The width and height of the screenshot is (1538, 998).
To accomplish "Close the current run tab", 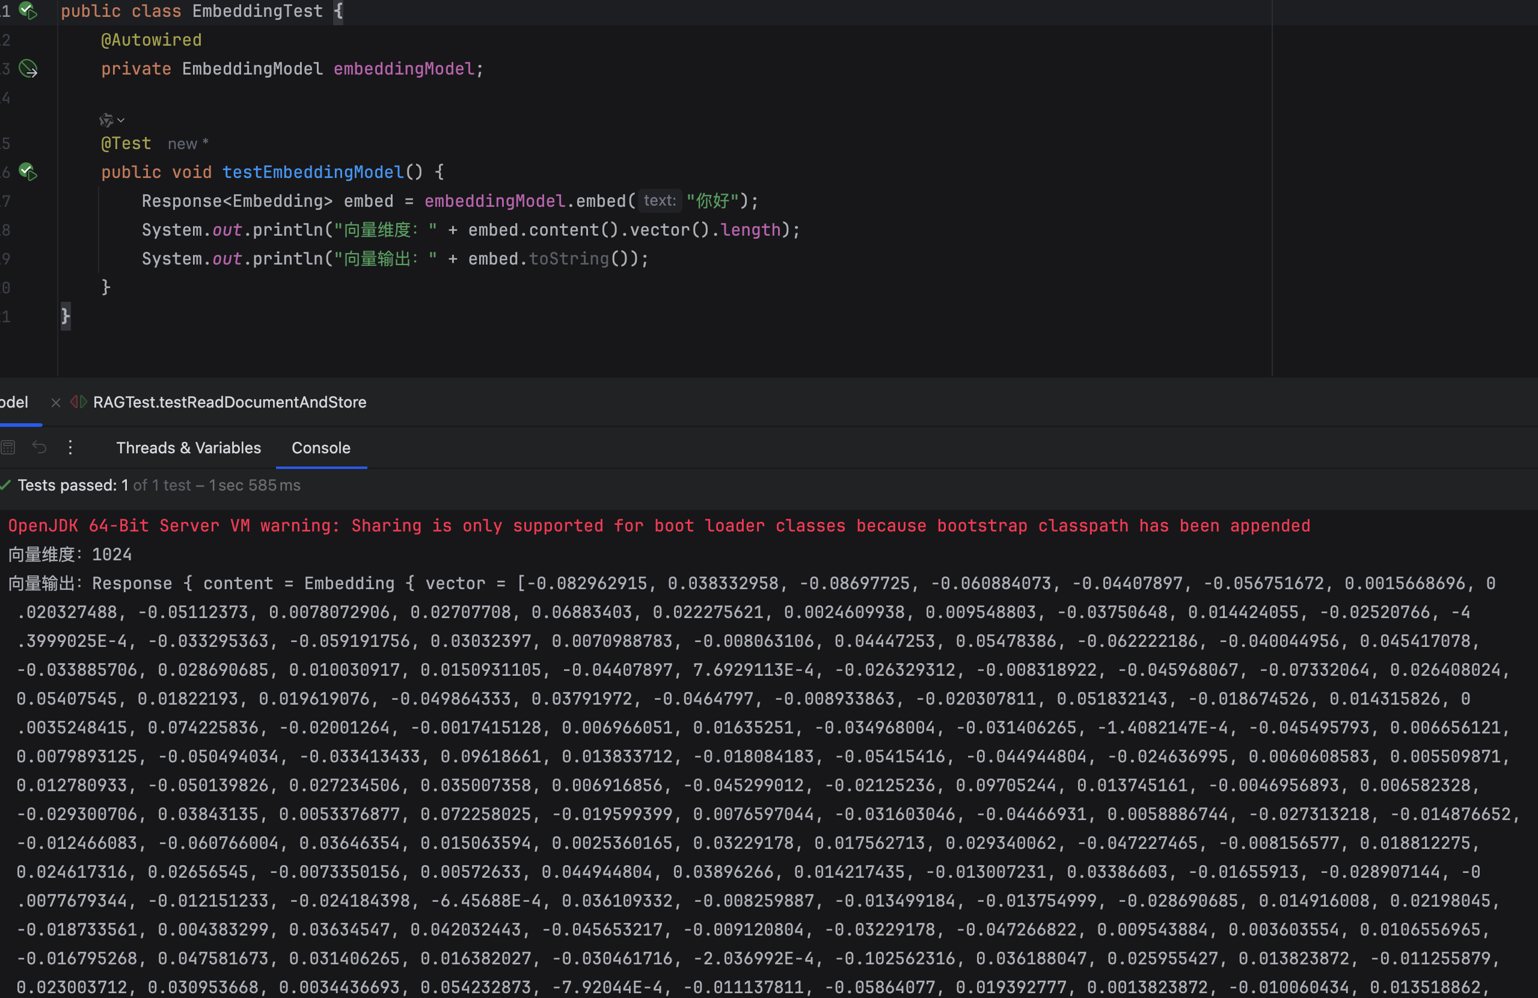I will (x=55, y=402).
